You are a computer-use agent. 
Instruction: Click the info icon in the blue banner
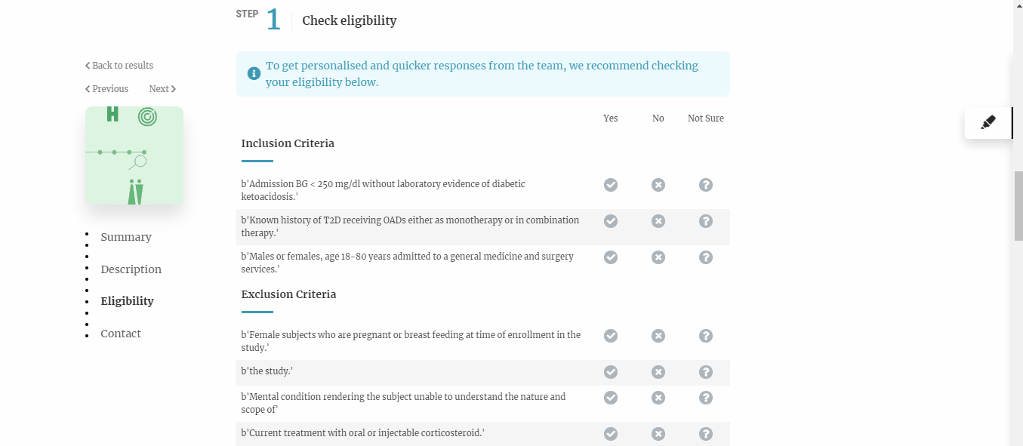[x=254, y=74]
